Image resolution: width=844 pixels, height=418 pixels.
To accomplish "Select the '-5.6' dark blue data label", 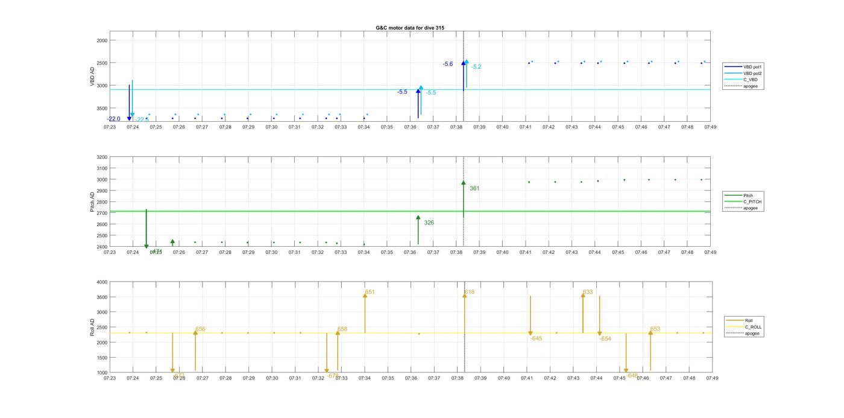I will point(448,64).
